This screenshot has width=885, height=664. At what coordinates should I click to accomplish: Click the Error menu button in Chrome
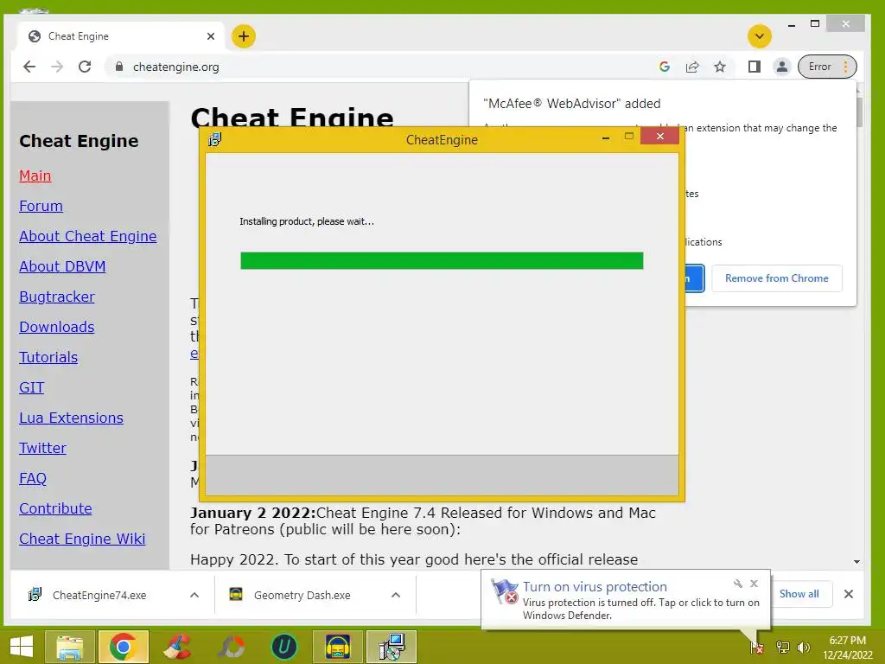[x=827, y=67]
